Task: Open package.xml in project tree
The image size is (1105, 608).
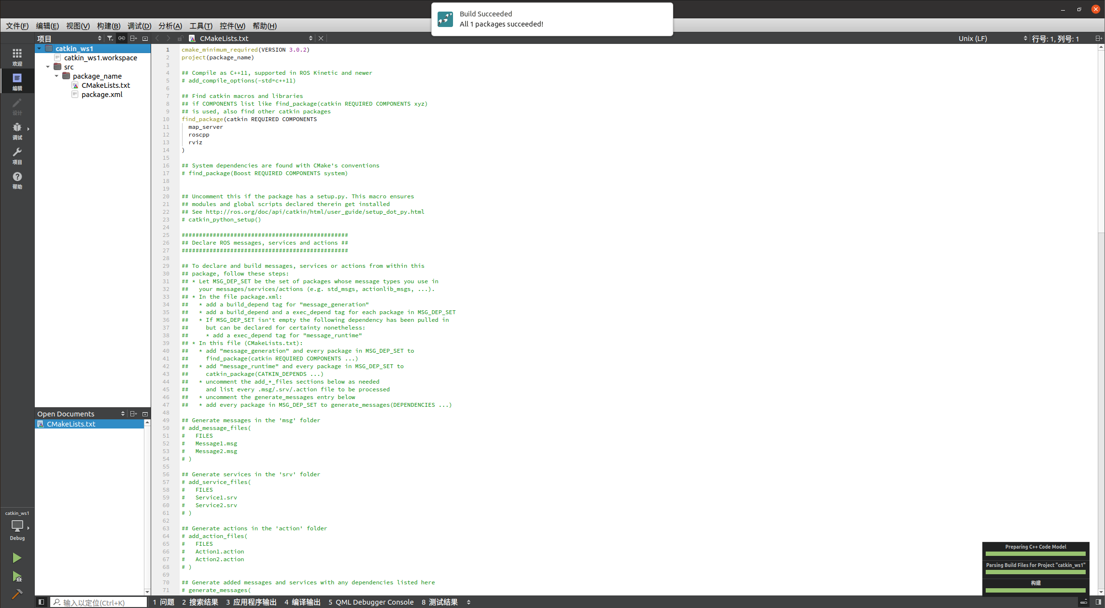Action: 102,94
